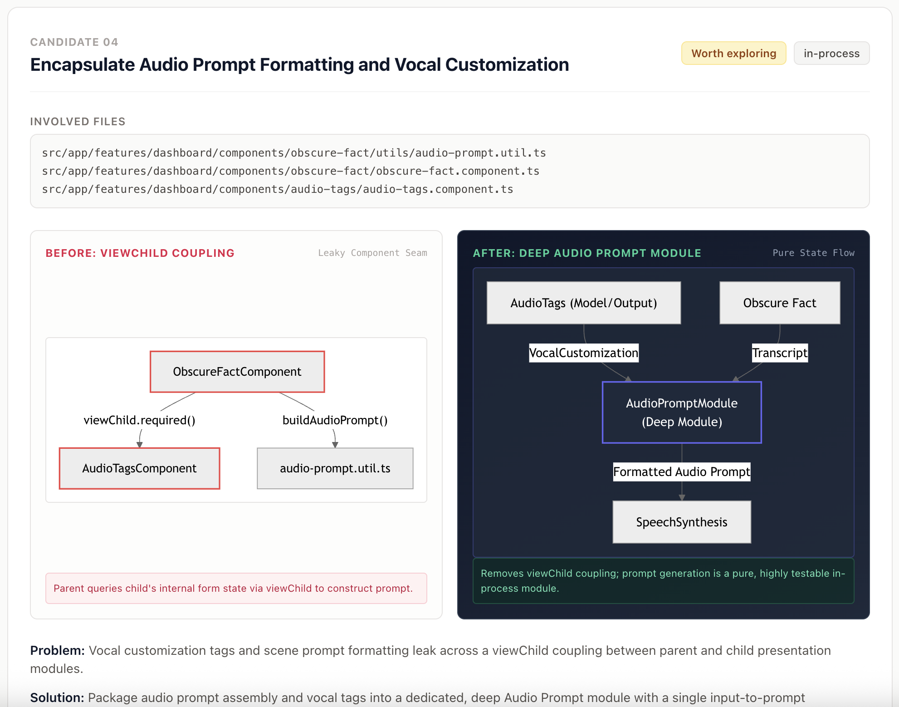Click the VocalCustomization edge label
This screenshot has width=899, height=707.
584,353
